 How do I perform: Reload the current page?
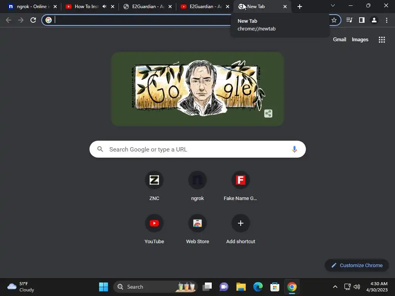33,20
